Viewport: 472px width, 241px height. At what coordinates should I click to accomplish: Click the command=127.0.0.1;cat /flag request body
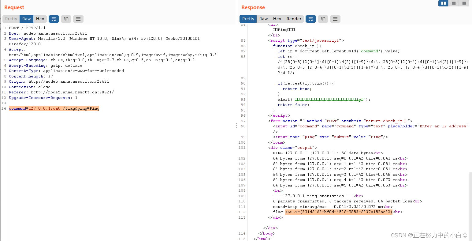tap(54, 108)
